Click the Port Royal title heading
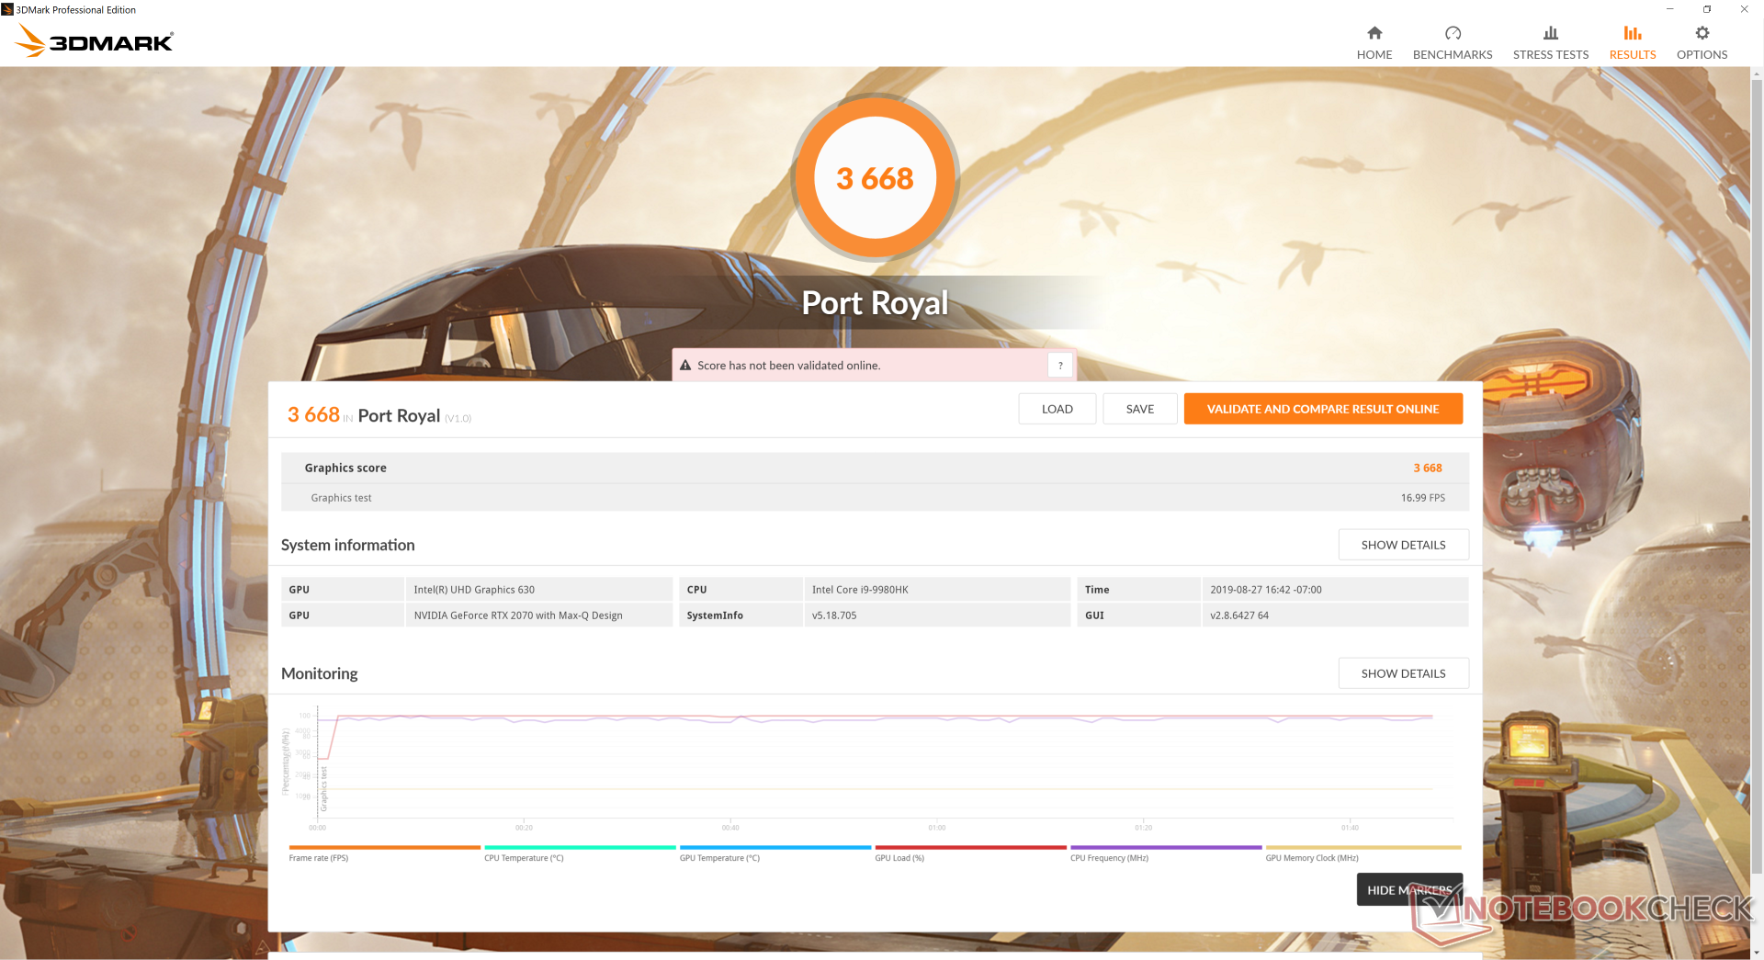Viewport: 1764px width, 960px height. coord(875,303)
